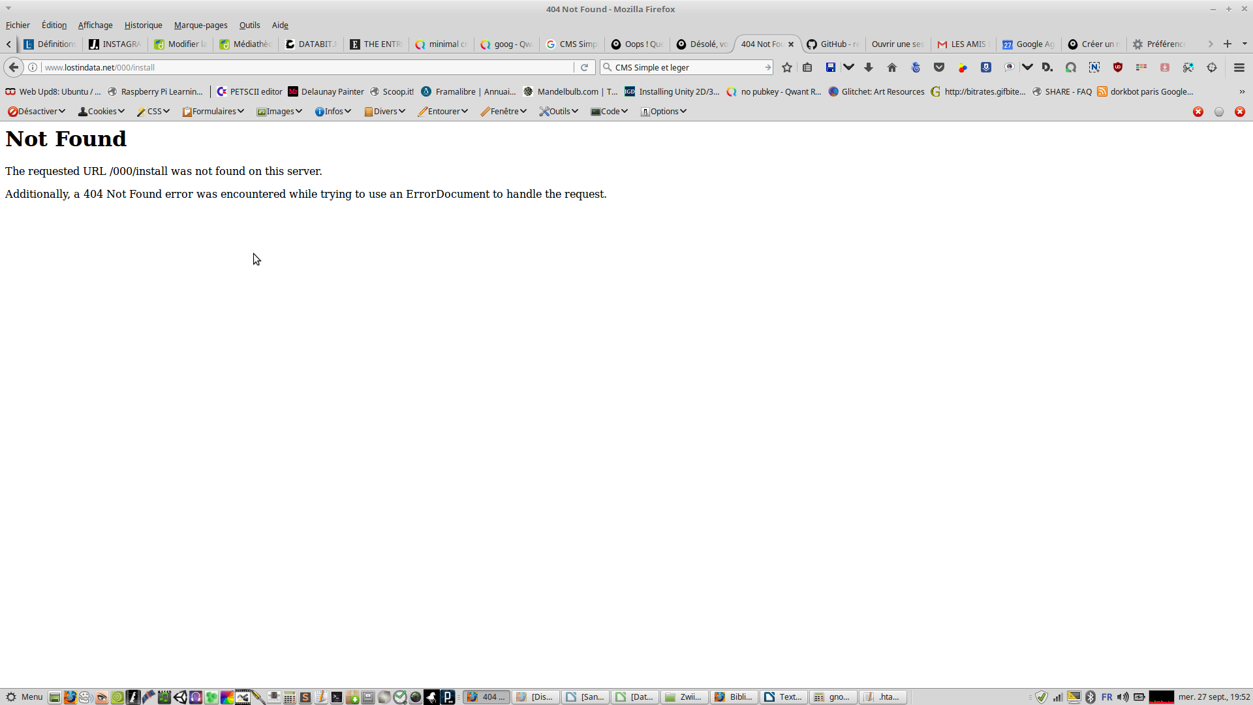The height and width of the screenshot is (705, 1253).
Task: Switch to the GitHub tab
Action: coord(833,44)
